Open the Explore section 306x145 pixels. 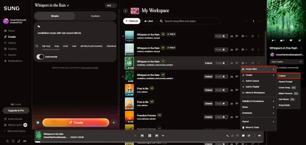point(10,49)
